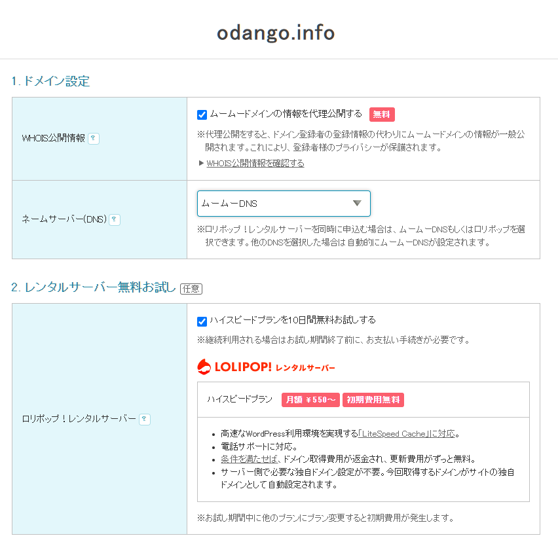This screenshot has width=558, height=540.
Task: Uncheck ハイスピードプランを10日間無料お試しする checkbox
Action: (x=202, y=321)
